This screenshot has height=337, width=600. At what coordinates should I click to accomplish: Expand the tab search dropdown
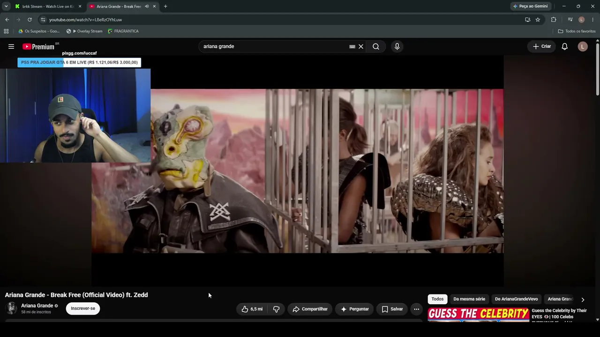[6, 7]
